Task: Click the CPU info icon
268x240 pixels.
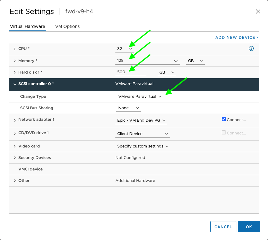Action: 251,48
